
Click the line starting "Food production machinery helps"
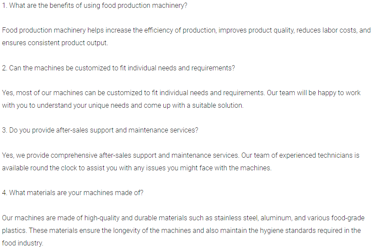tap(186, 30)
